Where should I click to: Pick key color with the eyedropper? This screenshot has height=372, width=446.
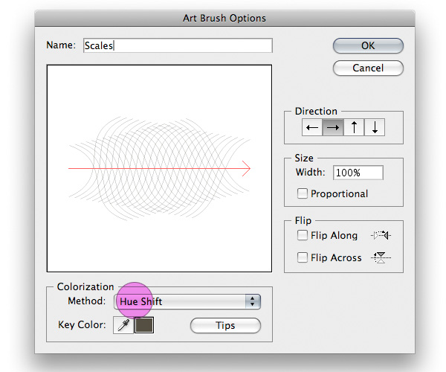click(123, 324)
